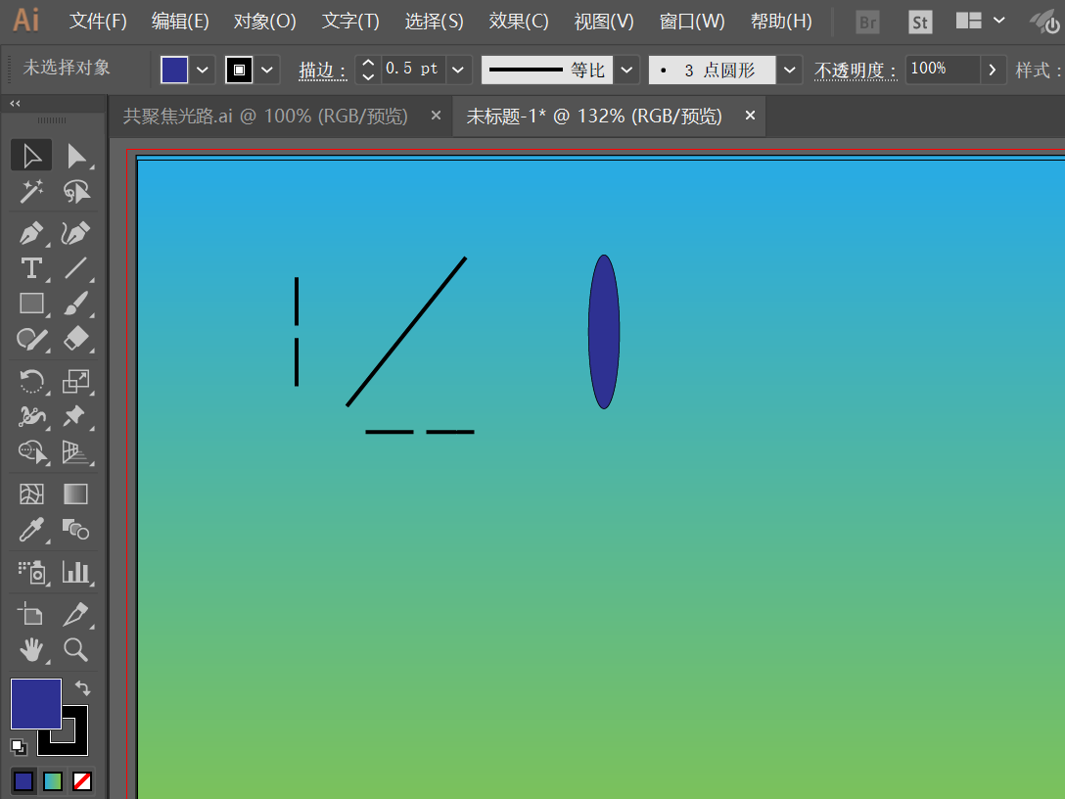Open workspace arrangement dropdown
This screenshot has width=1065, height=799.
click(x=980, y=22)
